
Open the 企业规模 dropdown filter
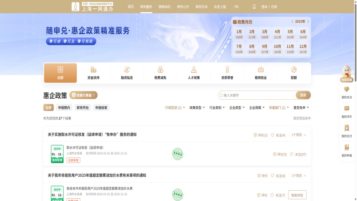pyautogui.click(x=257, y=108)
